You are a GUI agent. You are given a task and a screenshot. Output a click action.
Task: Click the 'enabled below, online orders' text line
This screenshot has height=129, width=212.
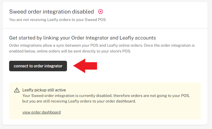(70, 51)
